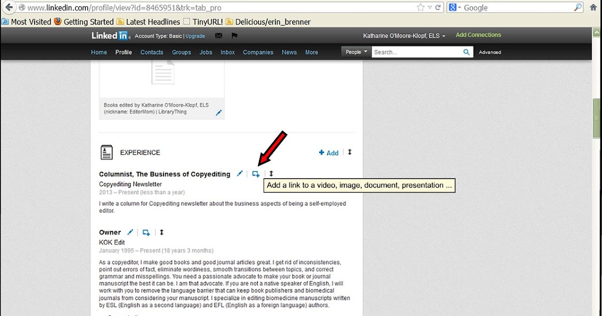Open the URL history dropdown arrow
This screenshot has width=602, height=316.
429,8
